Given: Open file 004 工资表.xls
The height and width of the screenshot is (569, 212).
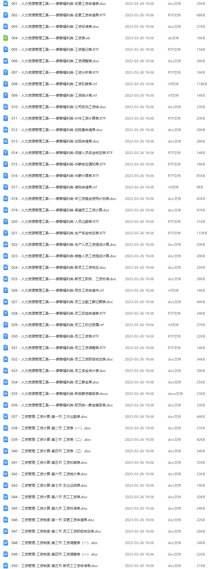Looking at the screenshot, I should click(x=51, y=38).
